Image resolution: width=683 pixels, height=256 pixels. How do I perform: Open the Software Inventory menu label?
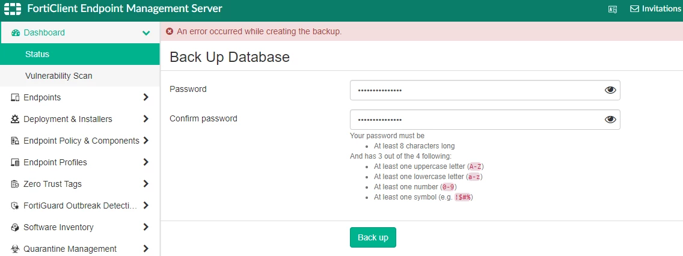(58, 227)
